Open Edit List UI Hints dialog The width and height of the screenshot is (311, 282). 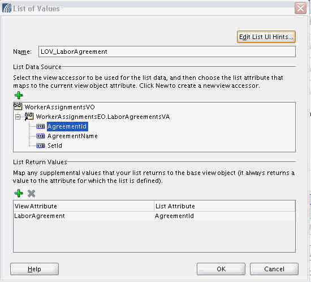266,37
